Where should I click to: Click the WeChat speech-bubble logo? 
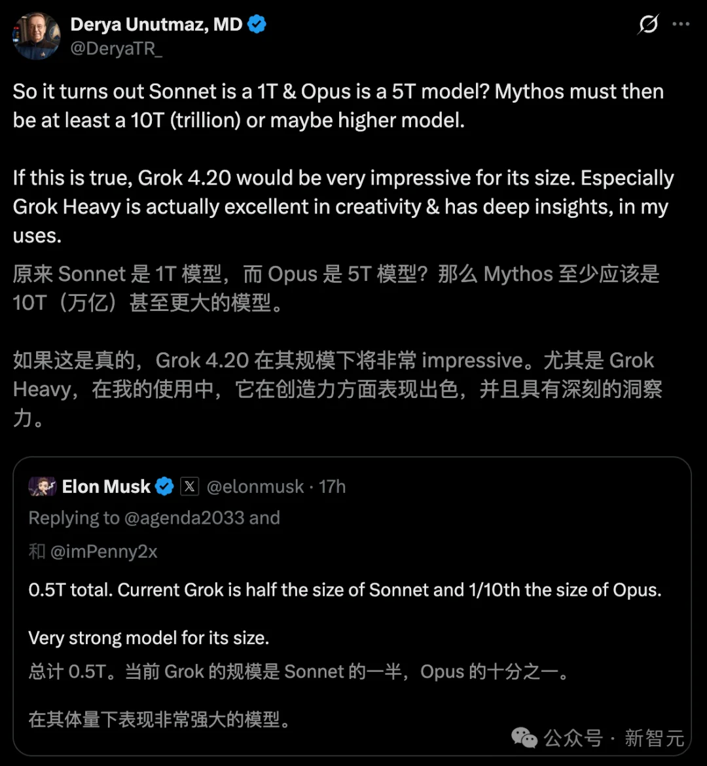tap(523, 739)
